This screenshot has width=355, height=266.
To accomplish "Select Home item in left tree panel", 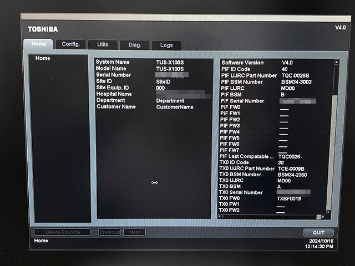I will 43,58.
